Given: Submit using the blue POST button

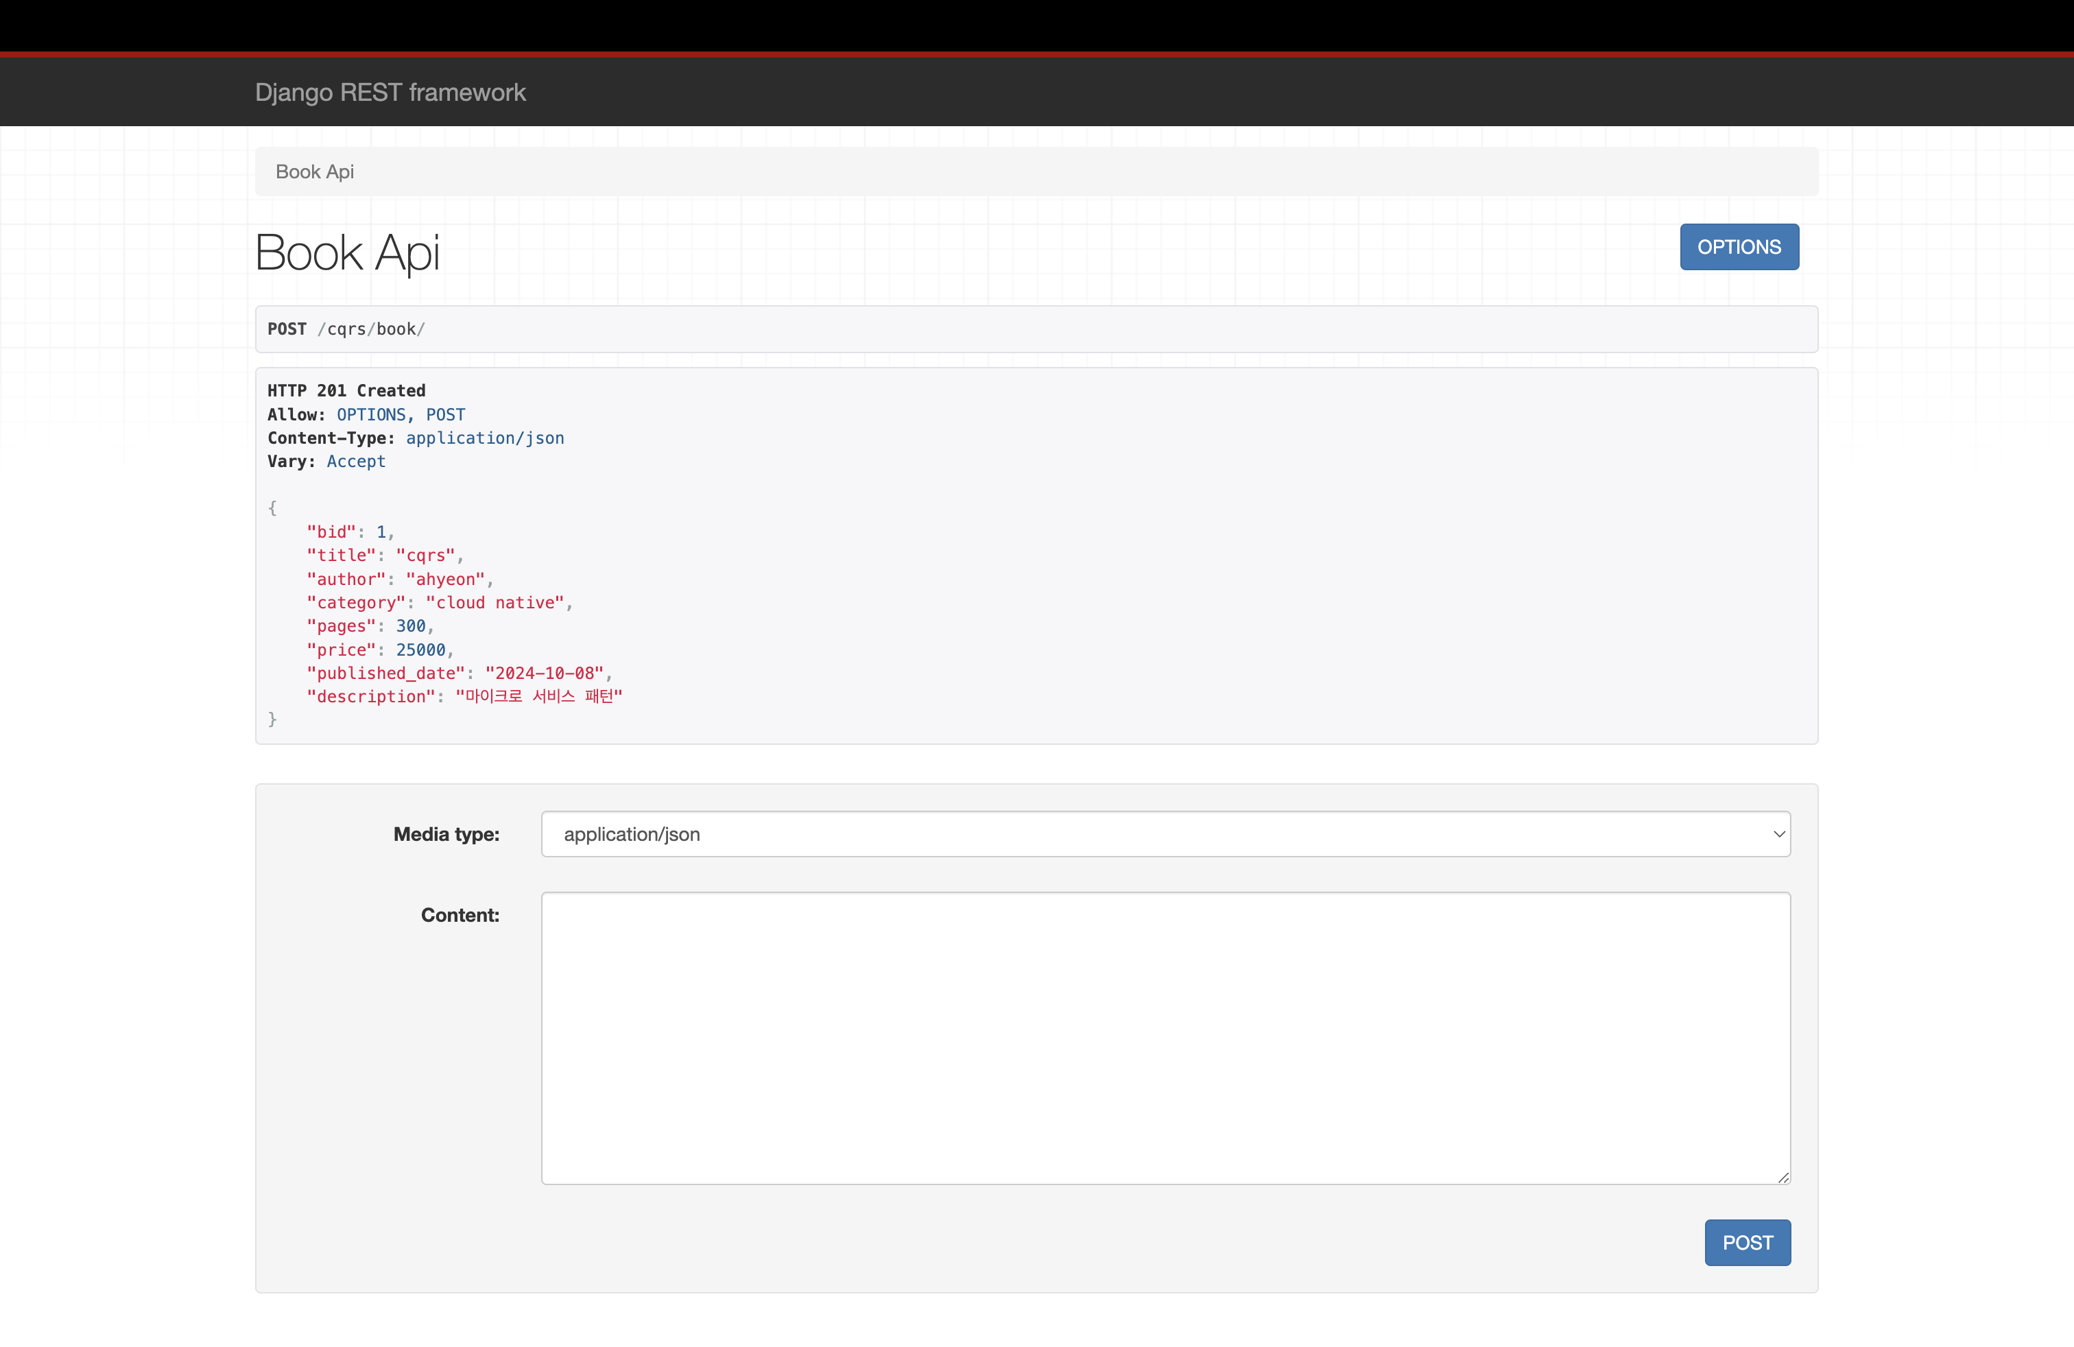Looking at the screenshot, I should point(1746,1241).
